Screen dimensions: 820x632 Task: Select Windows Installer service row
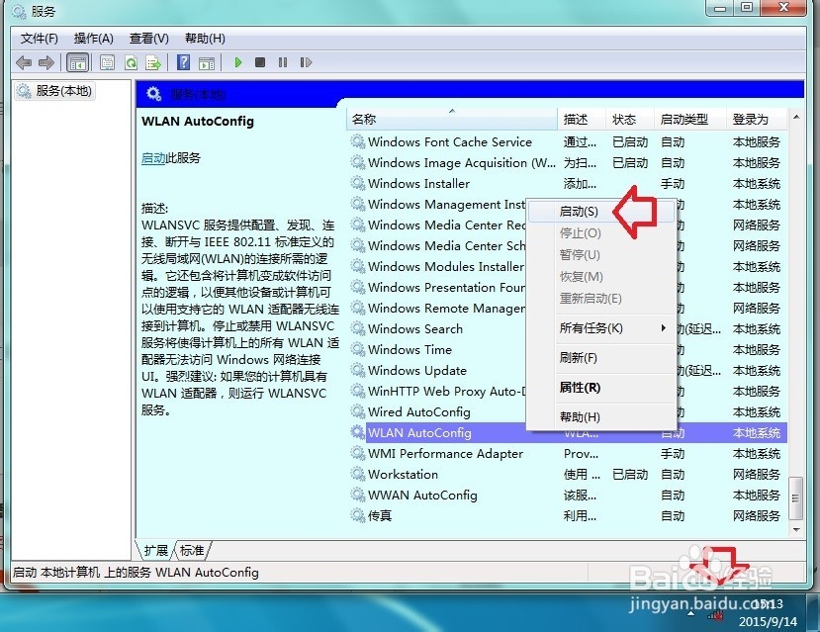coord(568,184)
